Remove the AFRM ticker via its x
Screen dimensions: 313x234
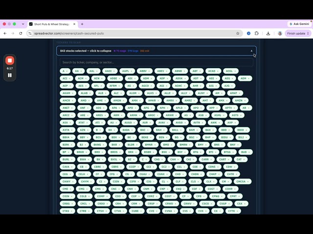119,86
